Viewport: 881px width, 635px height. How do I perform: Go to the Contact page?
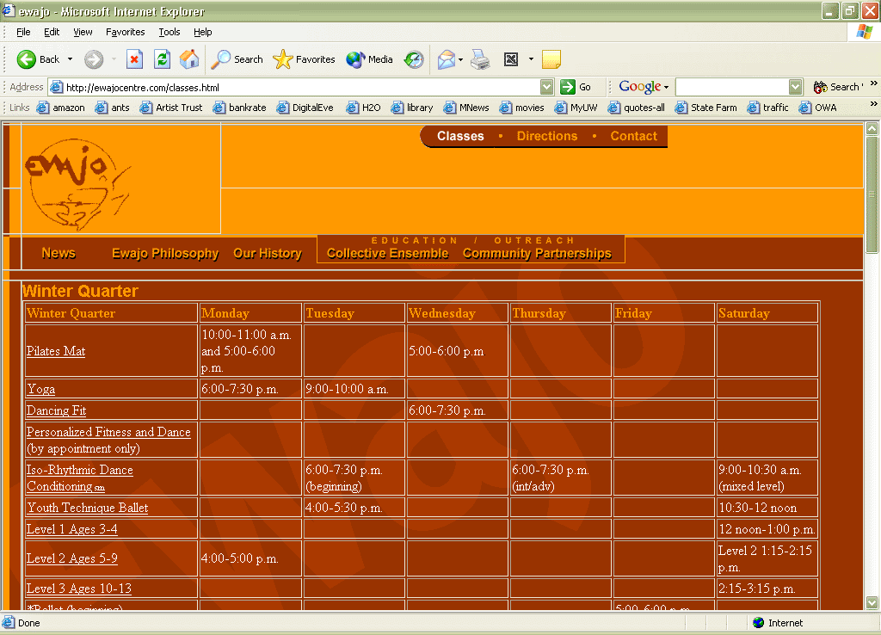633,136
